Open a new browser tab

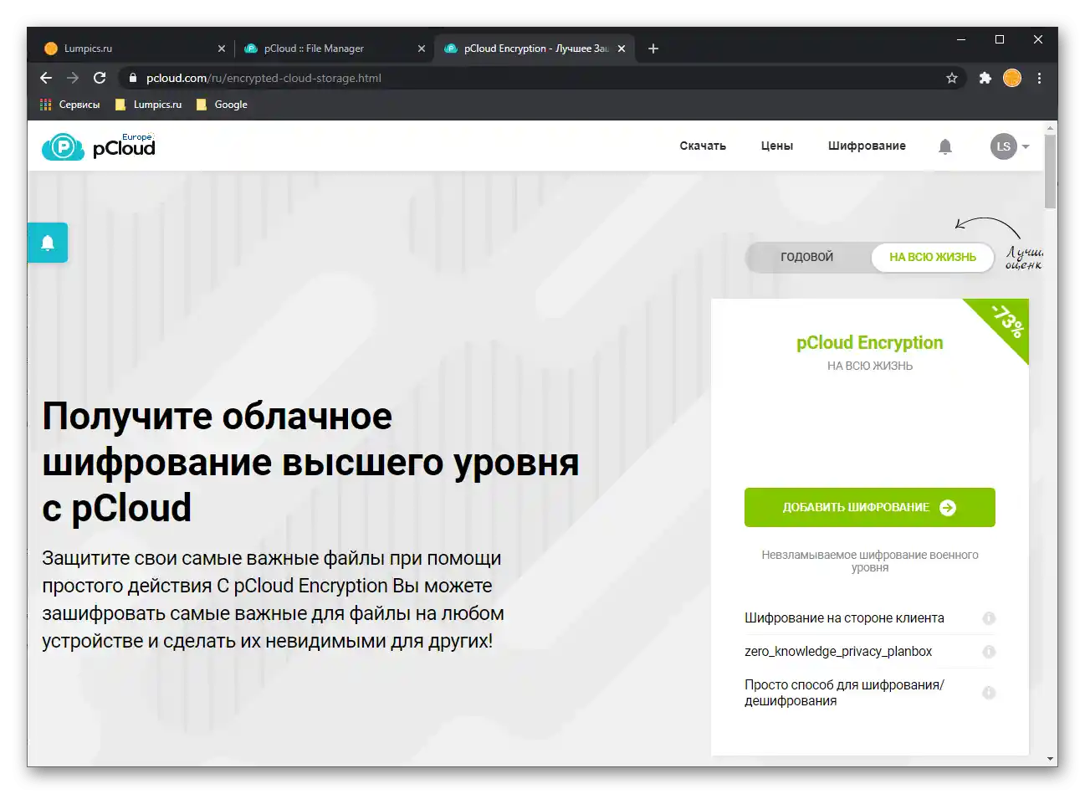[x=653, y=49]
